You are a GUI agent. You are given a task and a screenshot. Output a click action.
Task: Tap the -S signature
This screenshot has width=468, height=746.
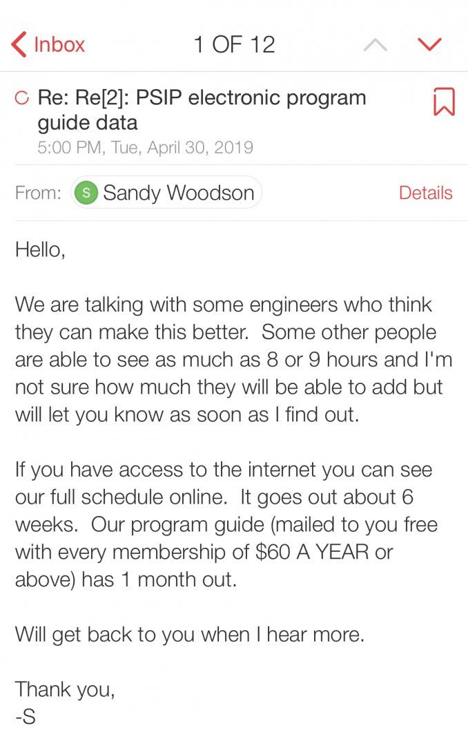(x=26, y=716)
